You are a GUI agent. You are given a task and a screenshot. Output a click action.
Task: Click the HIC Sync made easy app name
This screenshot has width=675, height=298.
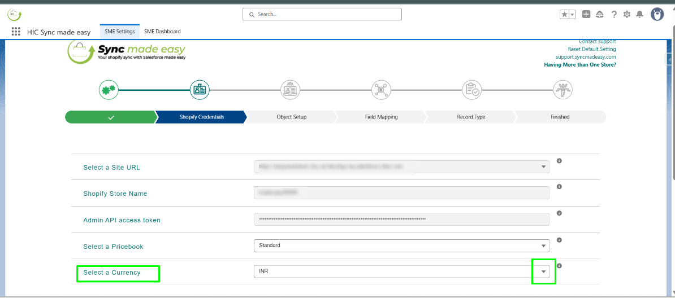tap(59, 32)
